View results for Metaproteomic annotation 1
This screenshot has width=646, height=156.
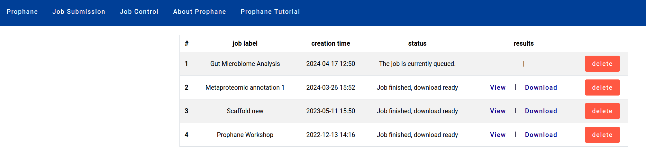(497, 87)
